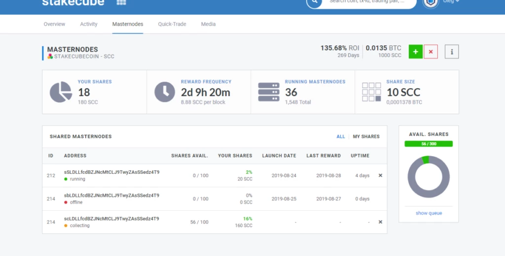Click the YOUR SHARES column header
This screenshot has width=505, height=256.
[x=235, y=156]
